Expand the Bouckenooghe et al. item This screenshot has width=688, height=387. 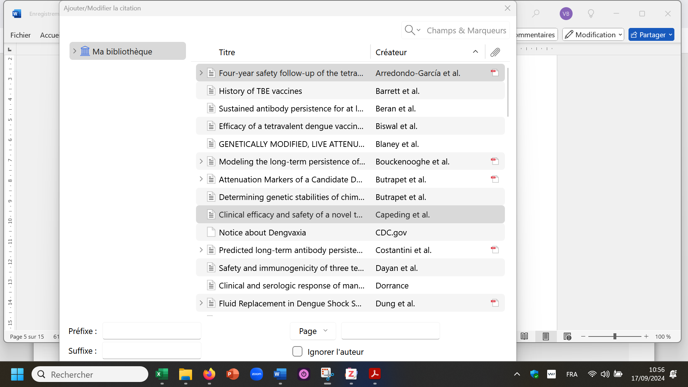pos(201,162)
